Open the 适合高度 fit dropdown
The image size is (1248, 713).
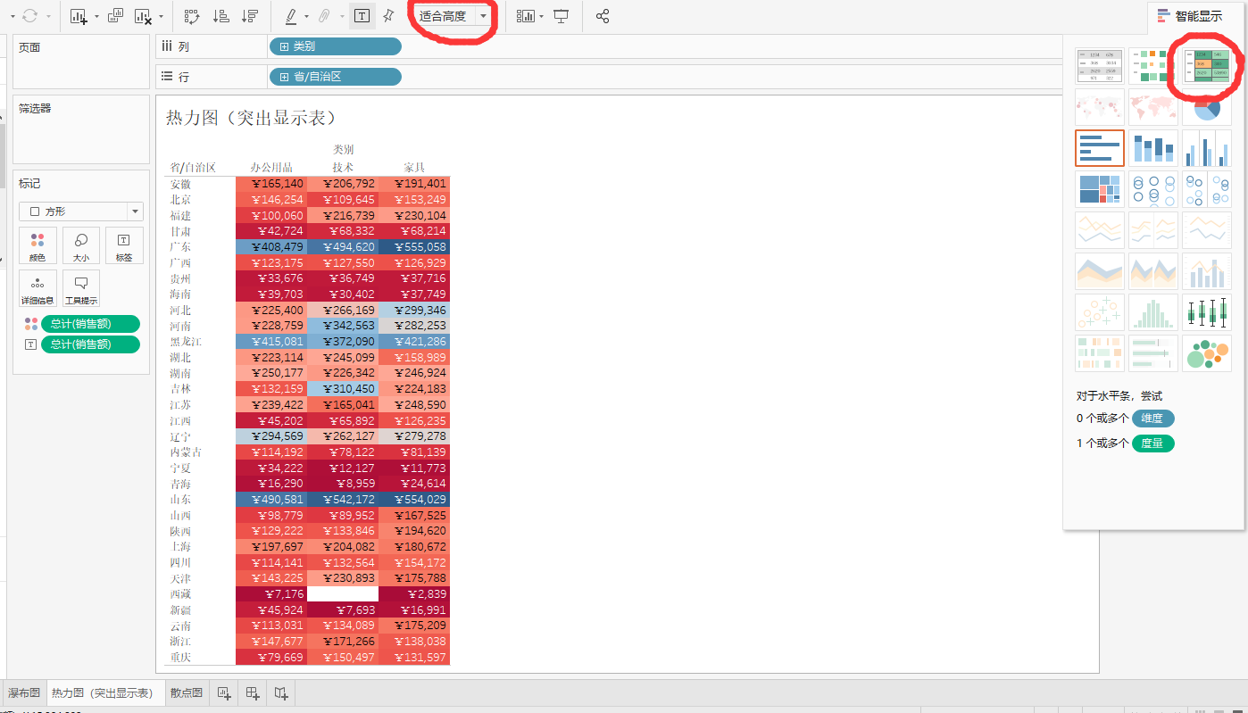tap(483, 15)
